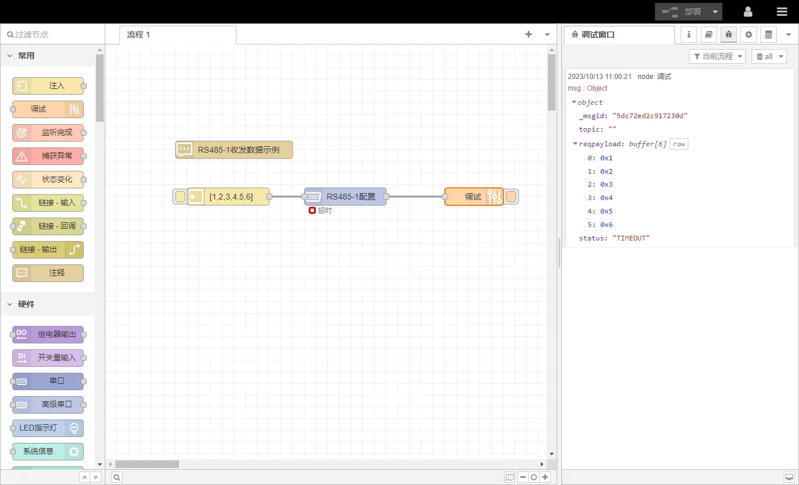Focus the 过滤节点 search field

tap(56, 35)
